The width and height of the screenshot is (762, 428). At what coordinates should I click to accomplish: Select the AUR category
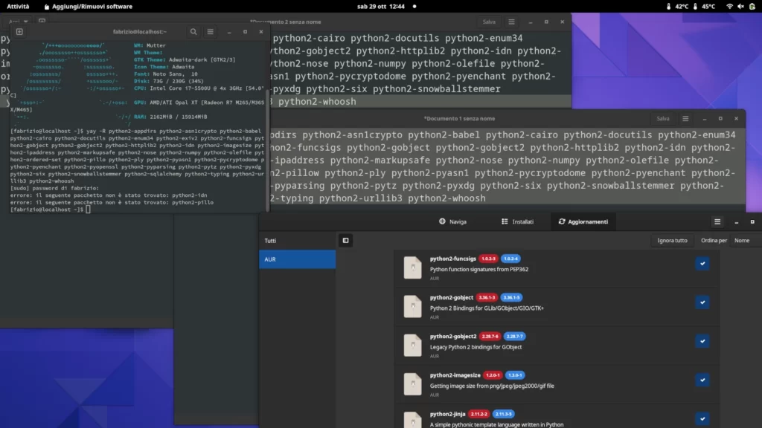tap(297, 259)
